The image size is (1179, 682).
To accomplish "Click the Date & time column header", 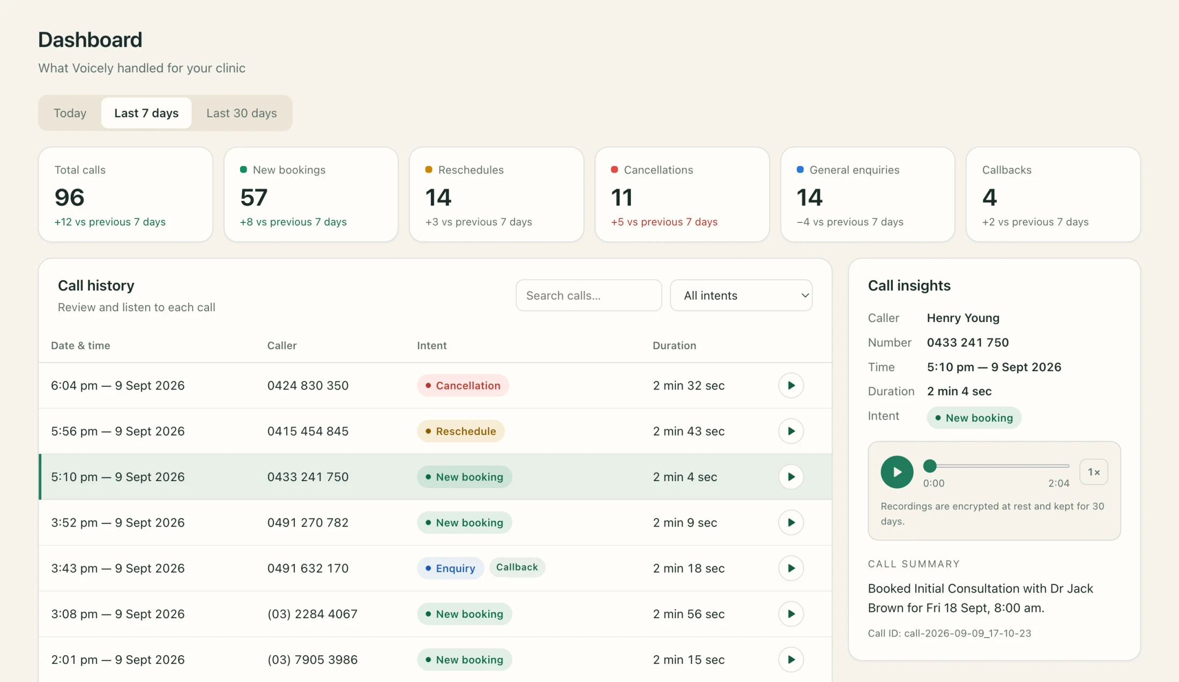I will 80,346.
